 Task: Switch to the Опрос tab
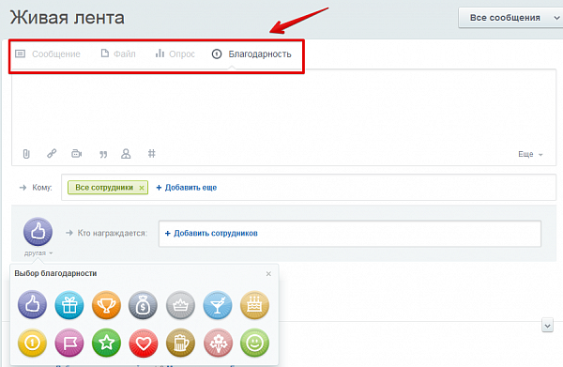pos(175,54)
